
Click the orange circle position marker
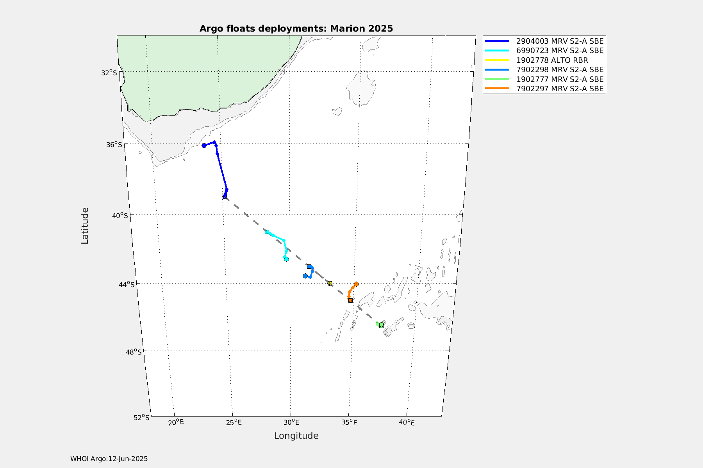[x=356, y=284]
